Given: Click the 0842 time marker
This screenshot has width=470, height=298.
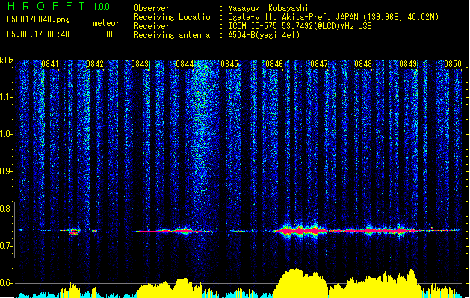Looking at the screenshot, I should pyautogui.click(x=95, y=64).
